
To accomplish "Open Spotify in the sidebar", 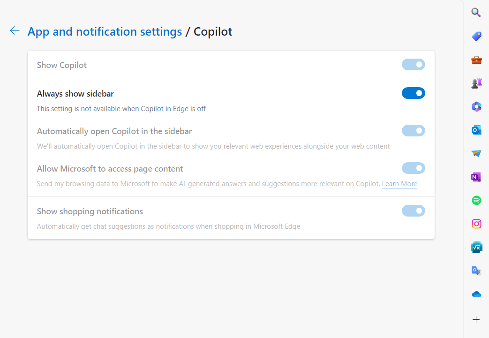I will point(476,200).
